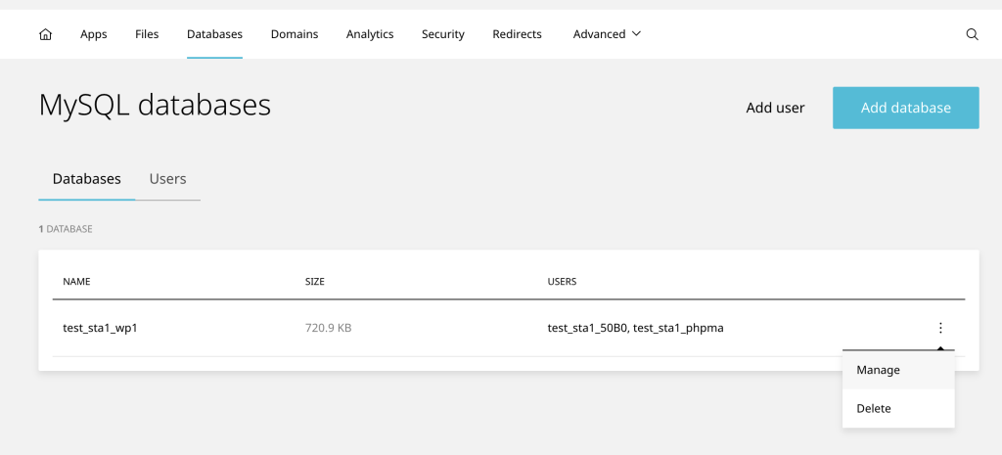Open the Apps nav item
Viewport: 1002px width, 455px height.
pos(93,34)
